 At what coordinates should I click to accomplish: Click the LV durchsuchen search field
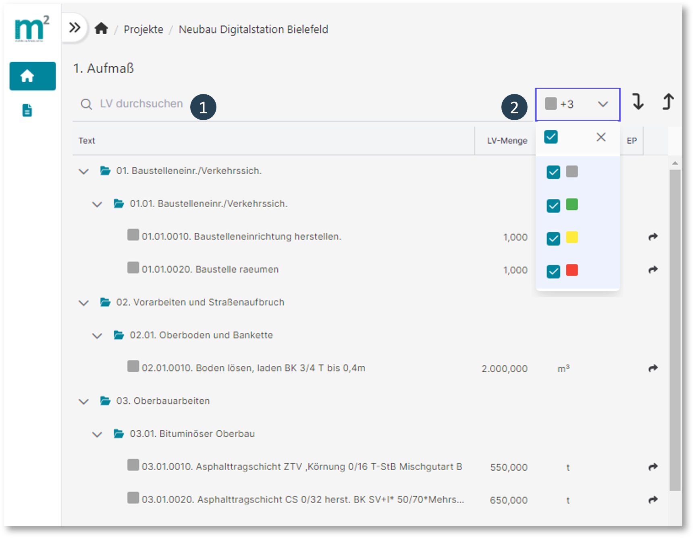141,104
